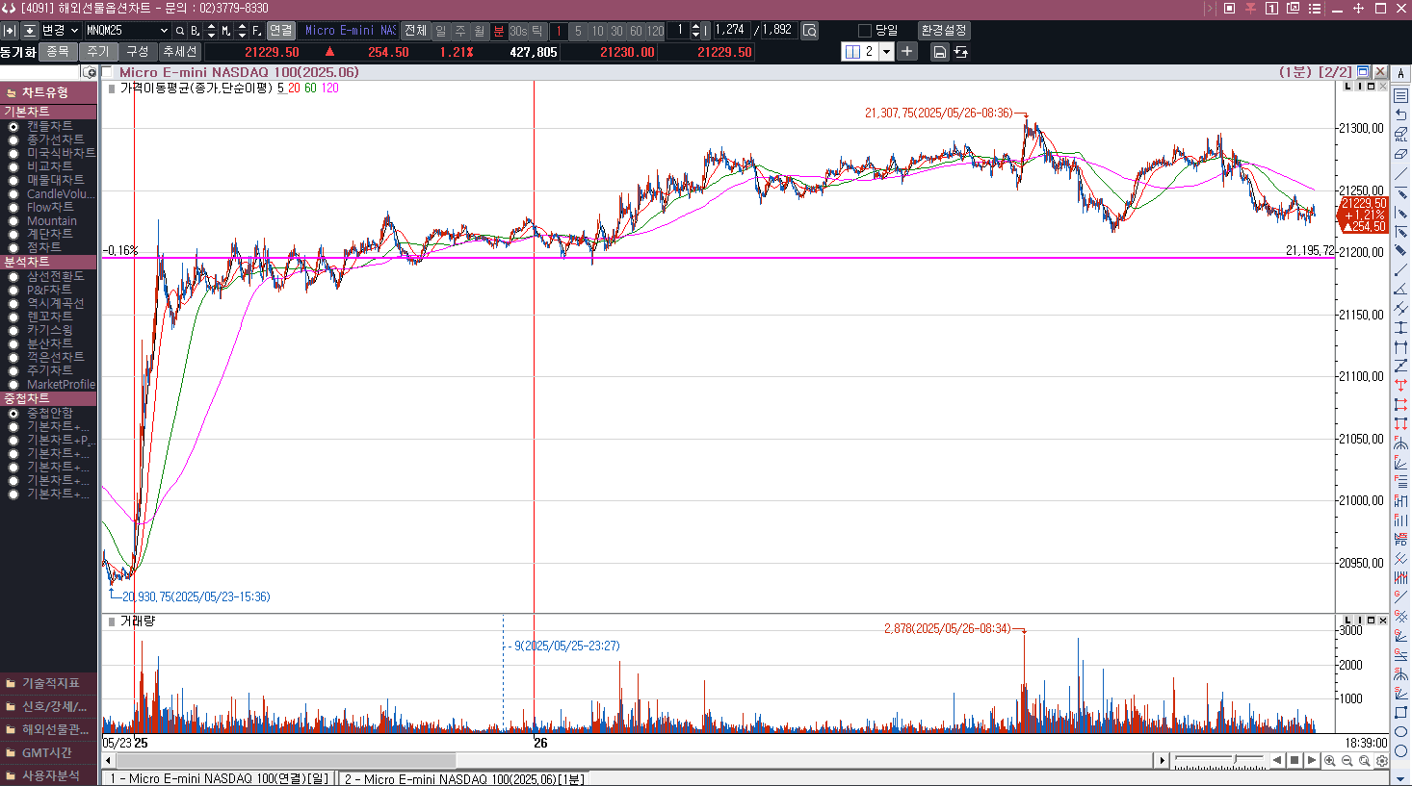Open the MNQM25 symbol dropdown
This screenshot has height=786, width=1412.
[164, 31]
